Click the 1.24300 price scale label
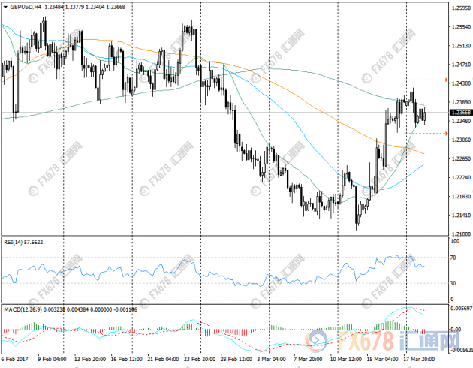The width and height of the screenshot is (473, 368). click(459, 83)
